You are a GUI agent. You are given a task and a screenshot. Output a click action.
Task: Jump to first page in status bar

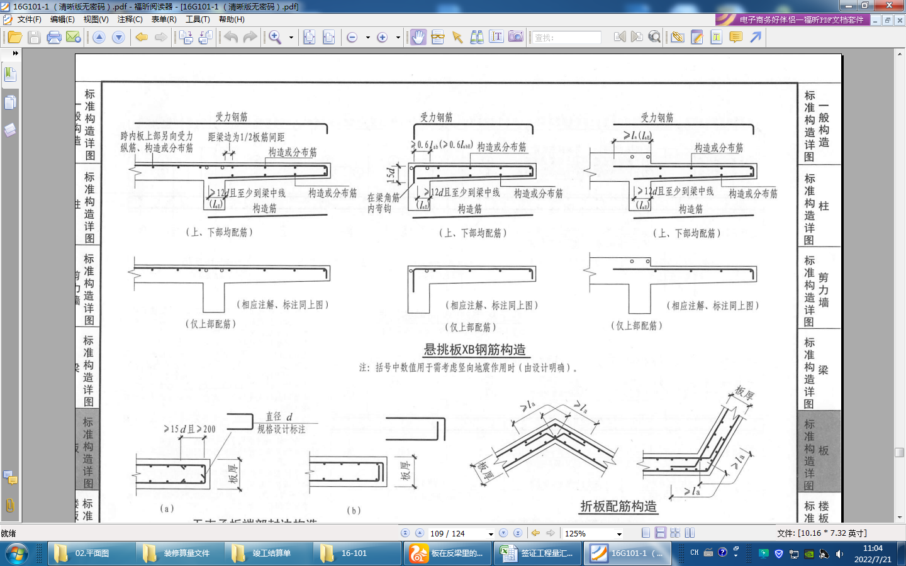coord(405,533)
